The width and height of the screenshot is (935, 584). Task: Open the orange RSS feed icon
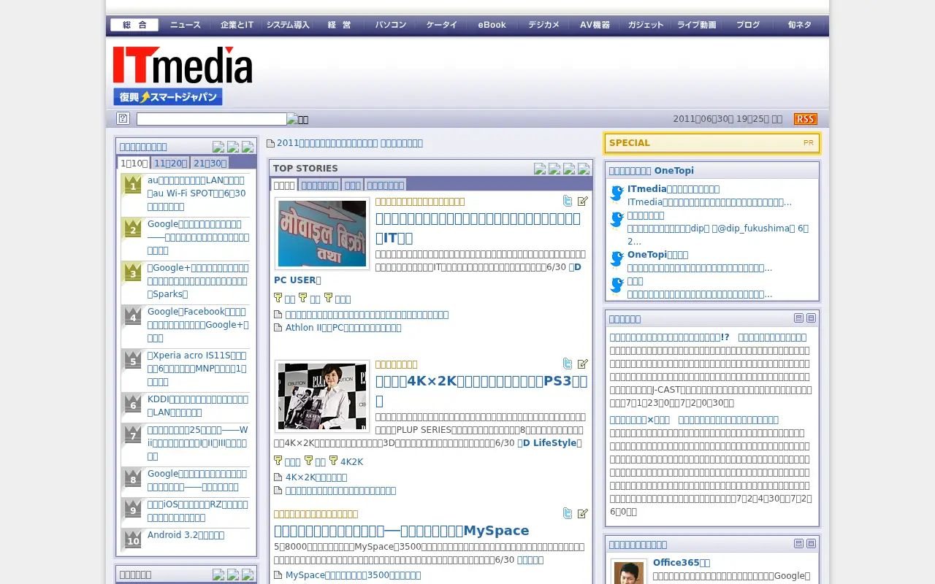click(806, 119)
